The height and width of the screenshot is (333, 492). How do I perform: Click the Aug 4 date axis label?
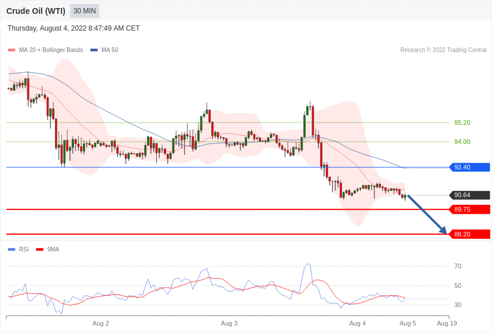(x=357, y=323)
